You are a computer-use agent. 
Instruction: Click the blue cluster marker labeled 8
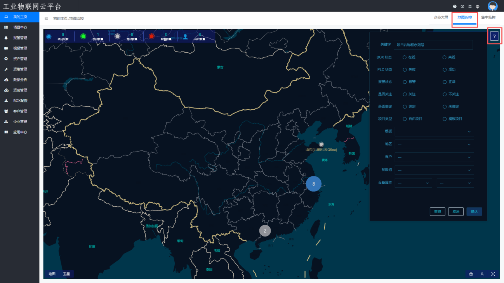pyautogui.click(x=313, y=184)
